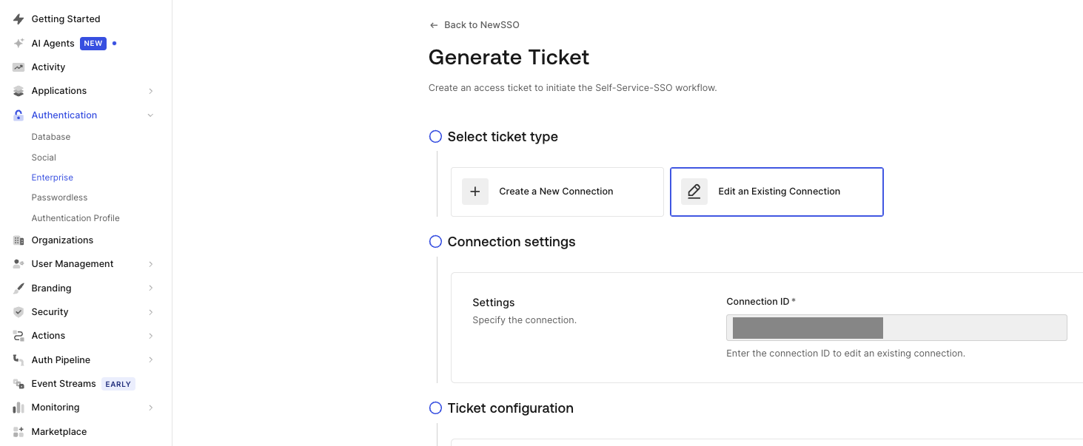The width and height of the screenshot is (1083, 446).
Task: Click the User Management people icon
Action: coord(19,264)
